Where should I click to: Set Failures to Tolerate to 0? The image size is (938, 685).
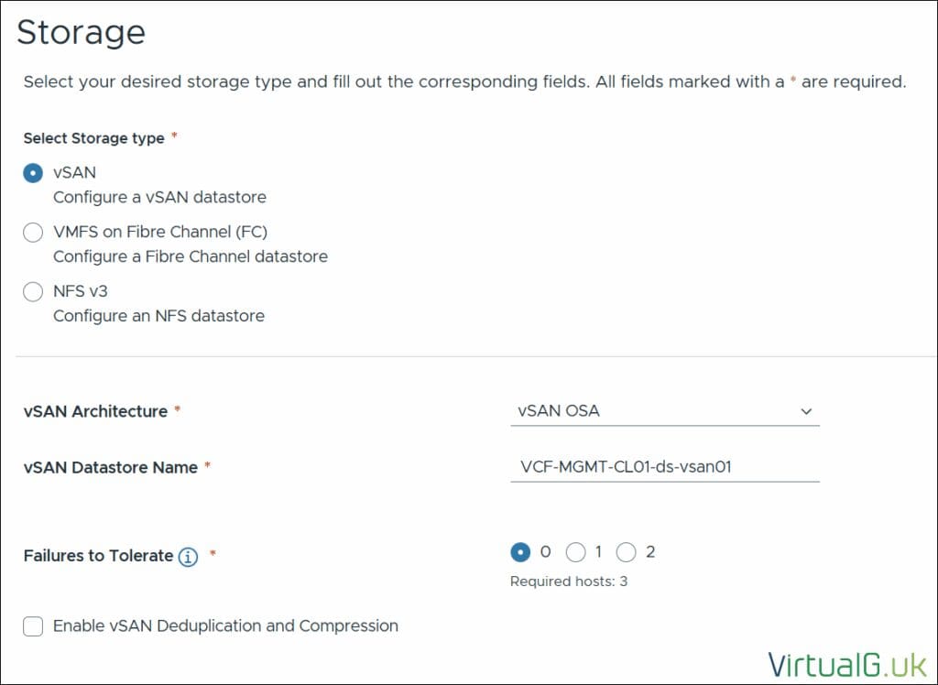[520, 552]
